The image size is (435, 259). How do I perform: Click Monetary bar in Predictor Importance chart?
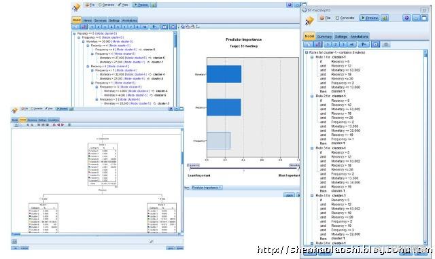click(224, 74)
